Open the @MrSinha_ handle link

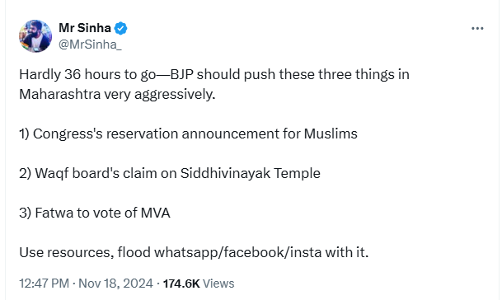[x=90, y=45]
